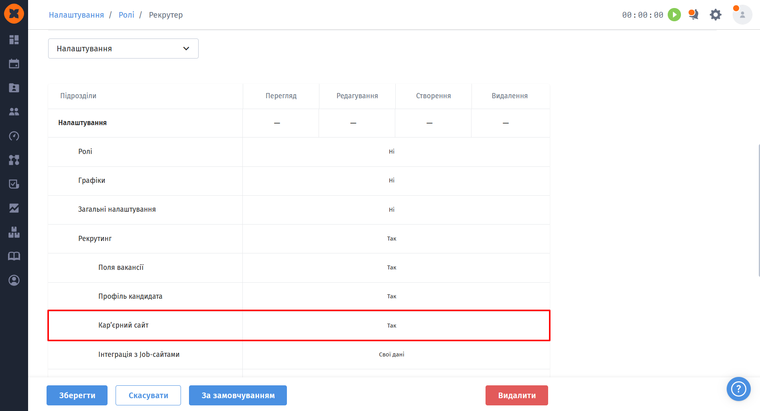Image resolution: width=760 pixels, height=411 pixels.
Task: Open chat notifications icon in header
Action: [693, 14]
